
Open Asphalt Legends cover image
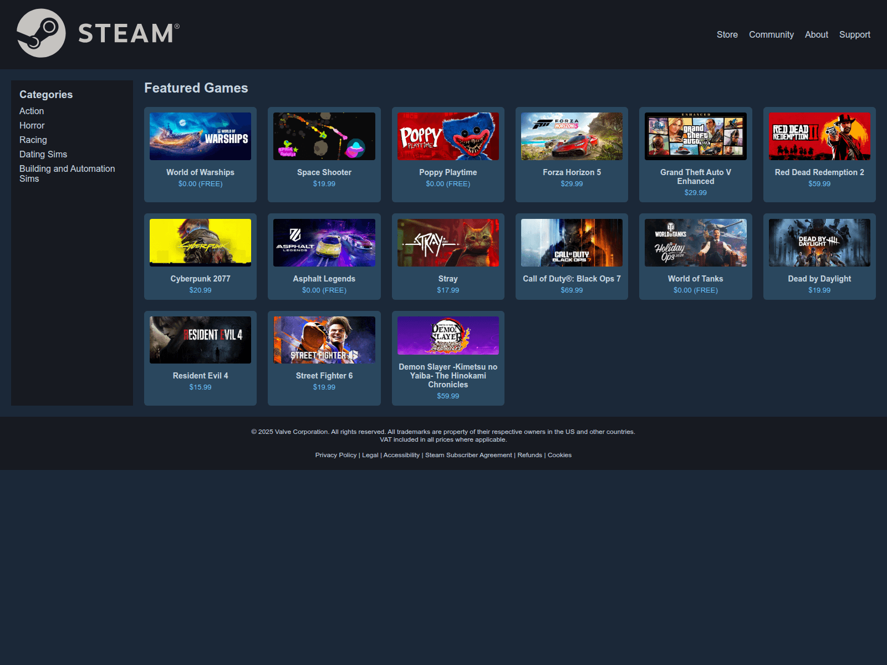click(x=324, y=243)
